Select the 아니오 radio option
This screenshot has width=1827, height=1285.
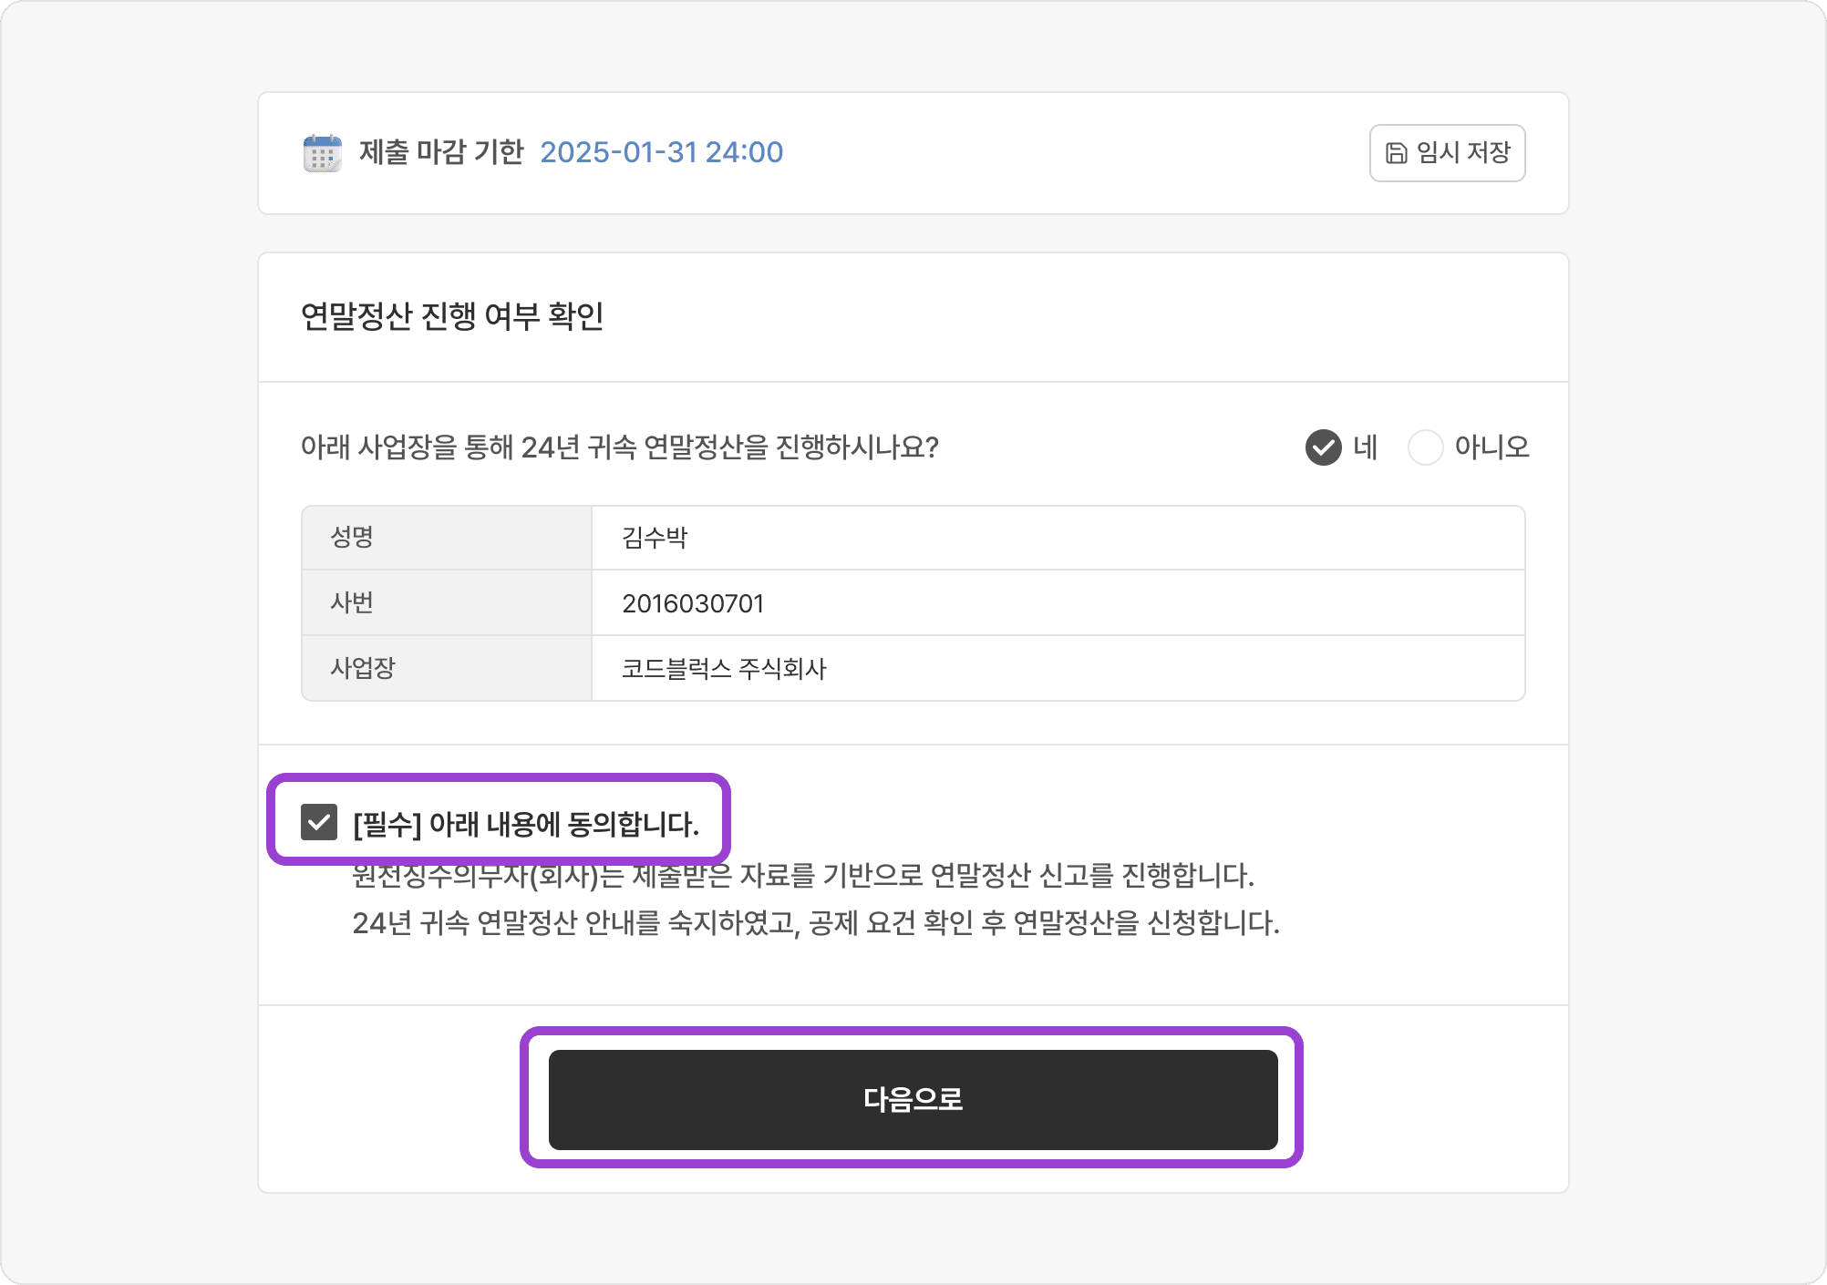(1425, 447)
